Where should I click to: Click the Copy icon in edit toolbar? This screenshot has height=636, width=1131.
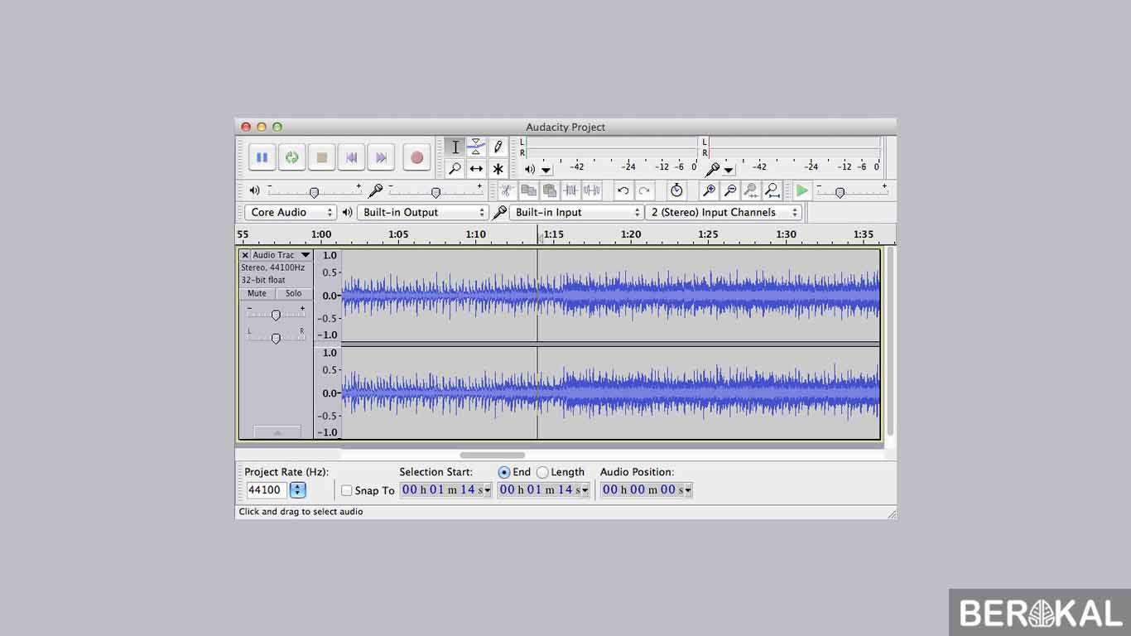click(527, 190)
